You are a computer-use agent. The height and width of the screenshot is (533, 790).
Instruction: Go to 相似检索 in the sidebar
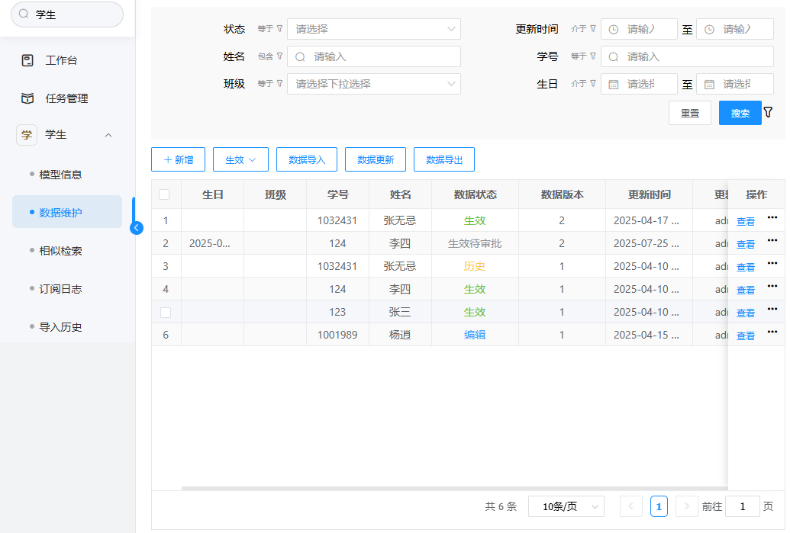click(x=60, y=251)
